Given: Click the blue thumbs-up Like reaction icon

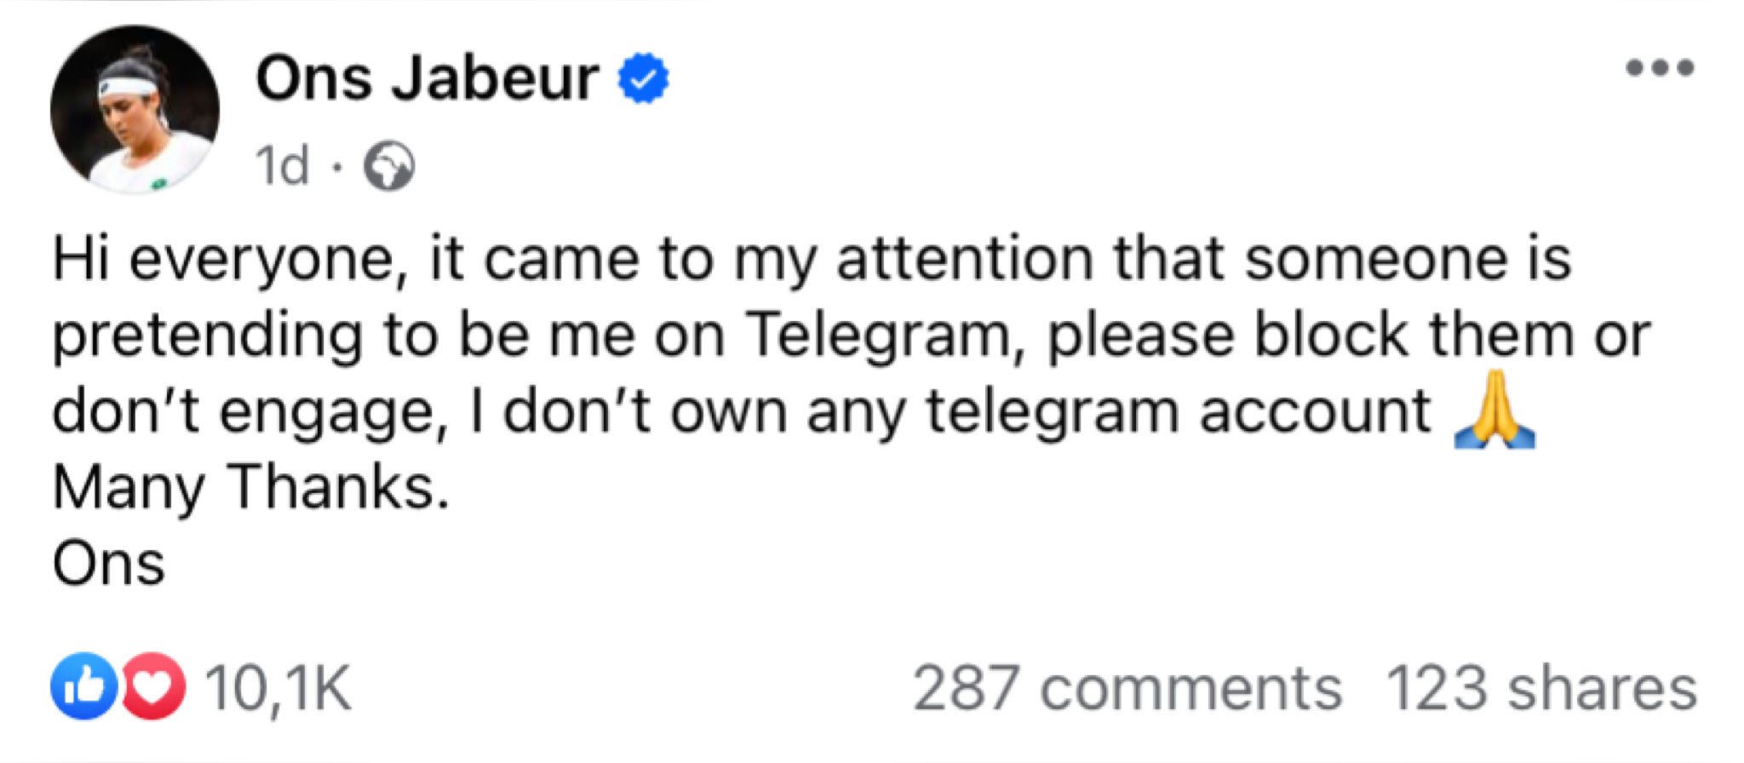Looking at the screenshot, I should pyautogui.click(x=83, y=686).
